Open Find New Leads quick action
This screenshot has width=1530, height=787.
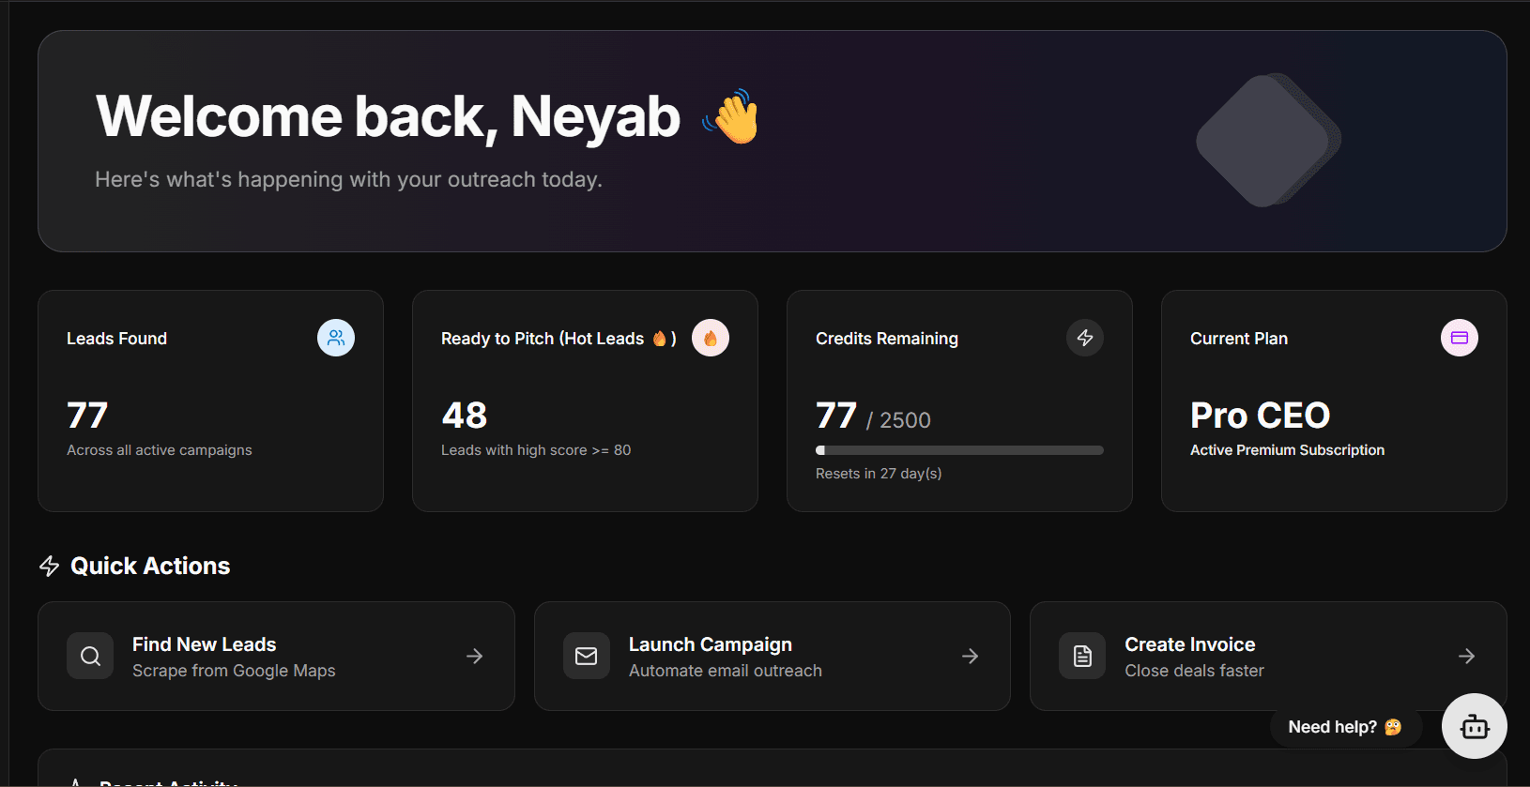(276, 656)
